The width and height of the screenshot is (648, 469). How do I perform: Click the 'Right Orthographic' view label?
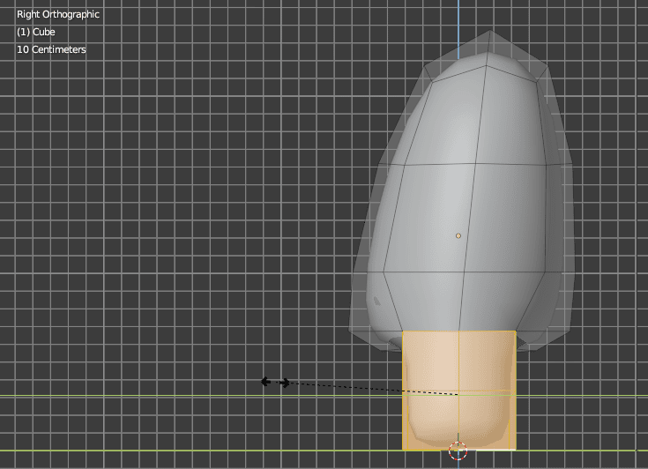(58, 14)
